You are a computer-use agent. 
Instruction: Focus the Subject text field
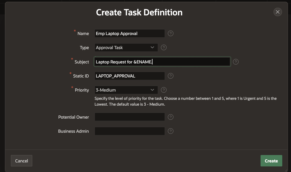tap(162, 62)
